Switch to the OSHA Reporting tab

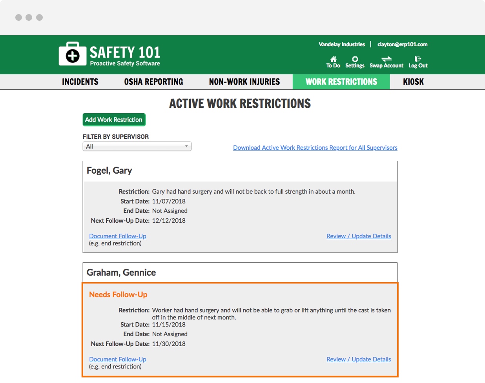tap(153, 82)
